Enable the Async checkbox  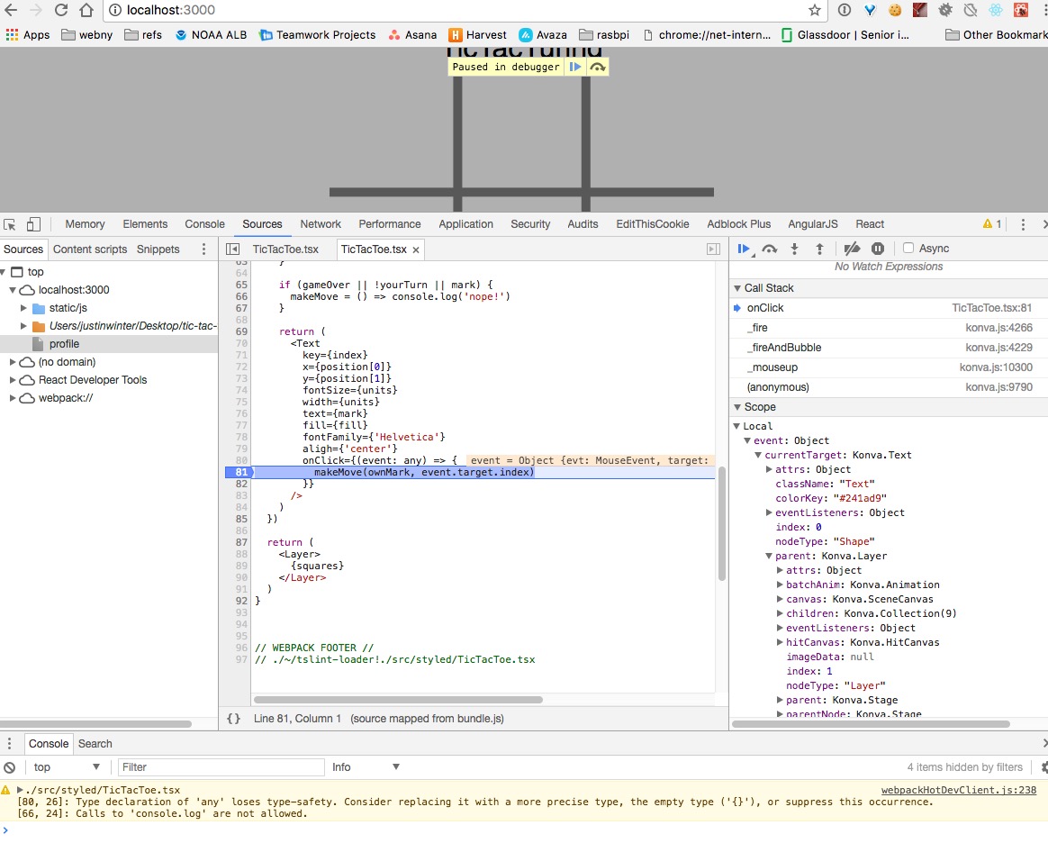(908, 249)
